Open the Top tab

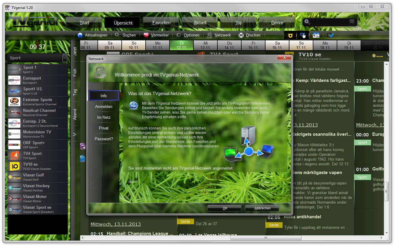point(239,23)
